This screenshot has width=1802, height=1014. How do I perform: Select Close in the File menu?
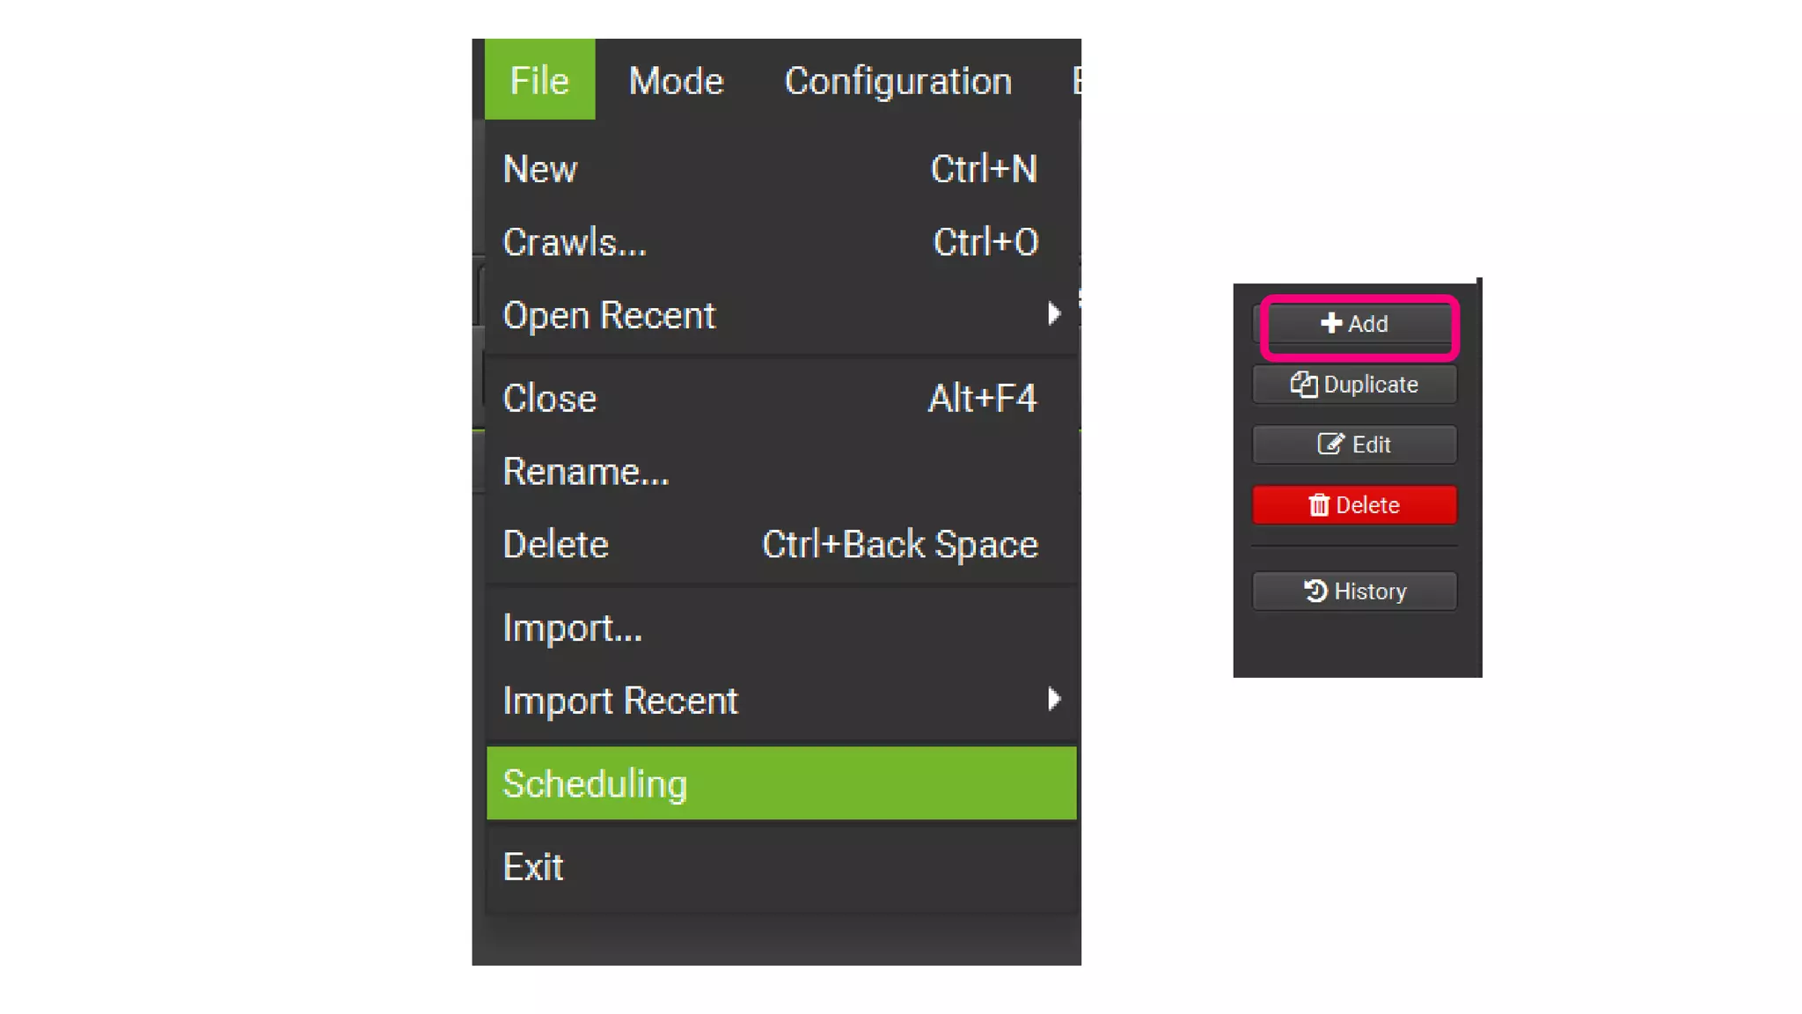coord(549,399)
